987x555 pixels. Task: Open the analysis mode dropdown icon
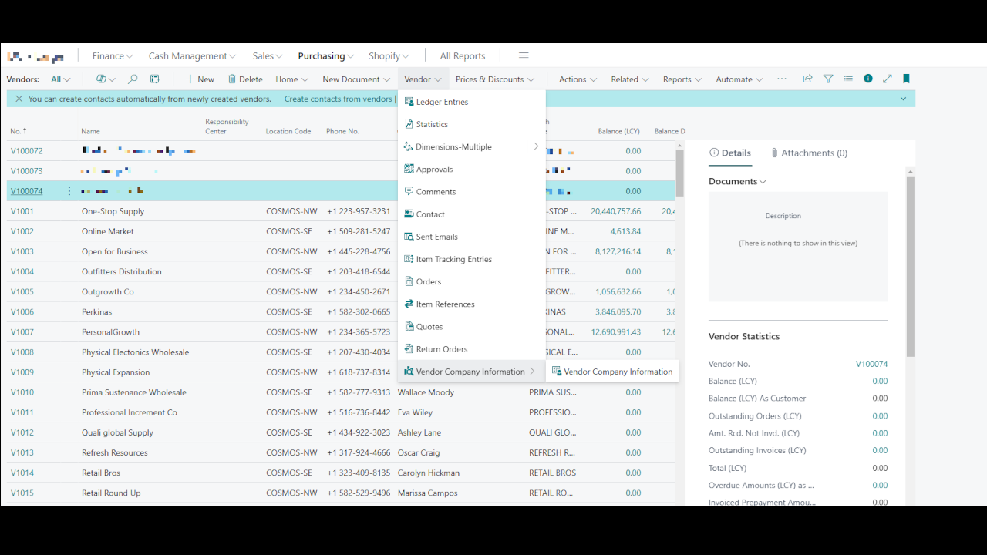click(106, 79)
